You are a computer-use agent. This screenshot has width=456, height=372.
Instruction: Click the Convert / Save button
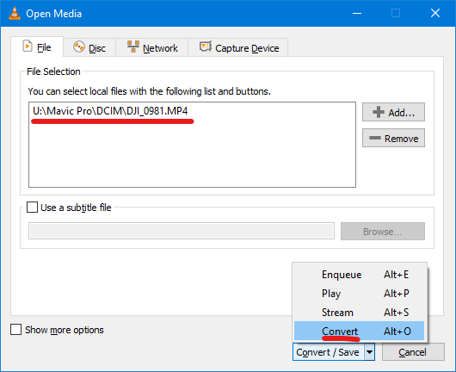click(329, 352)
